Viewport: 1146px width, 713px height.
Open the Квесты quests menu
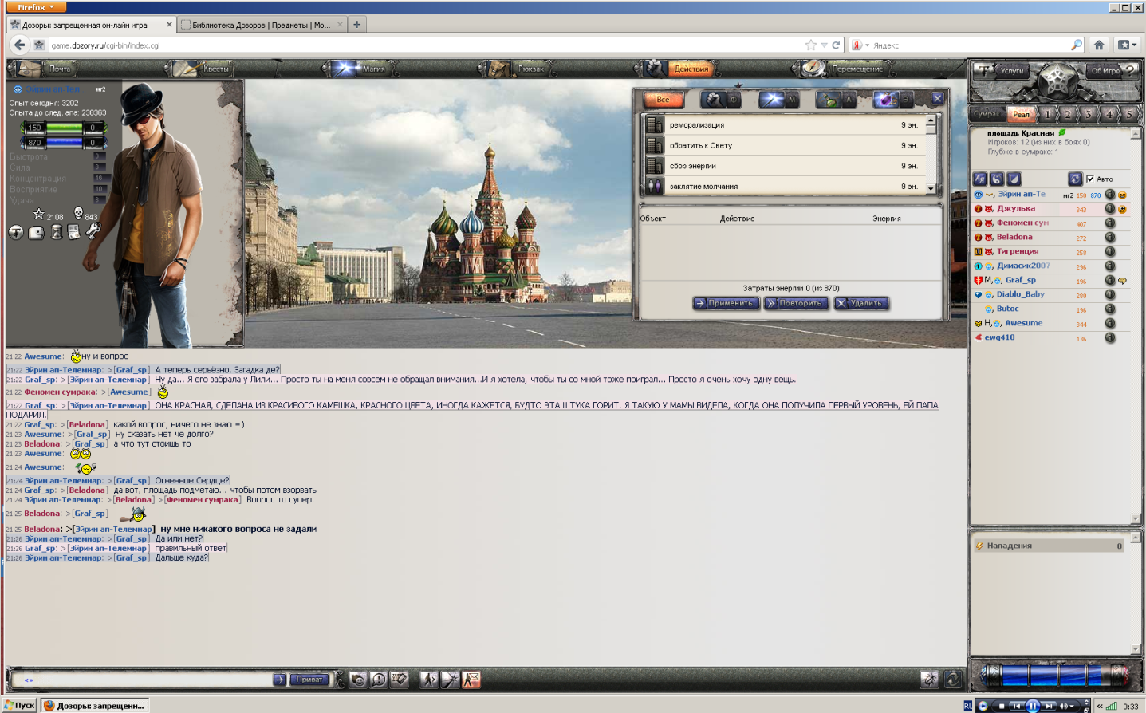coord(204,69)
